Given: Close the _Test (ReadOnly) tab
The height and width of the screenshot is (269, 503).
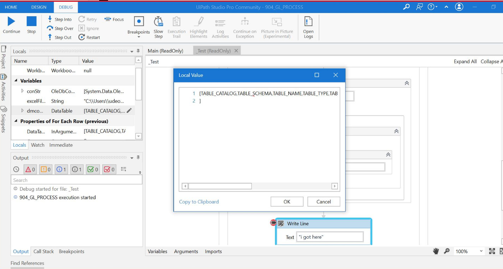Looking at the screenshot, I should pyautogui.click(x=236, y=51).
